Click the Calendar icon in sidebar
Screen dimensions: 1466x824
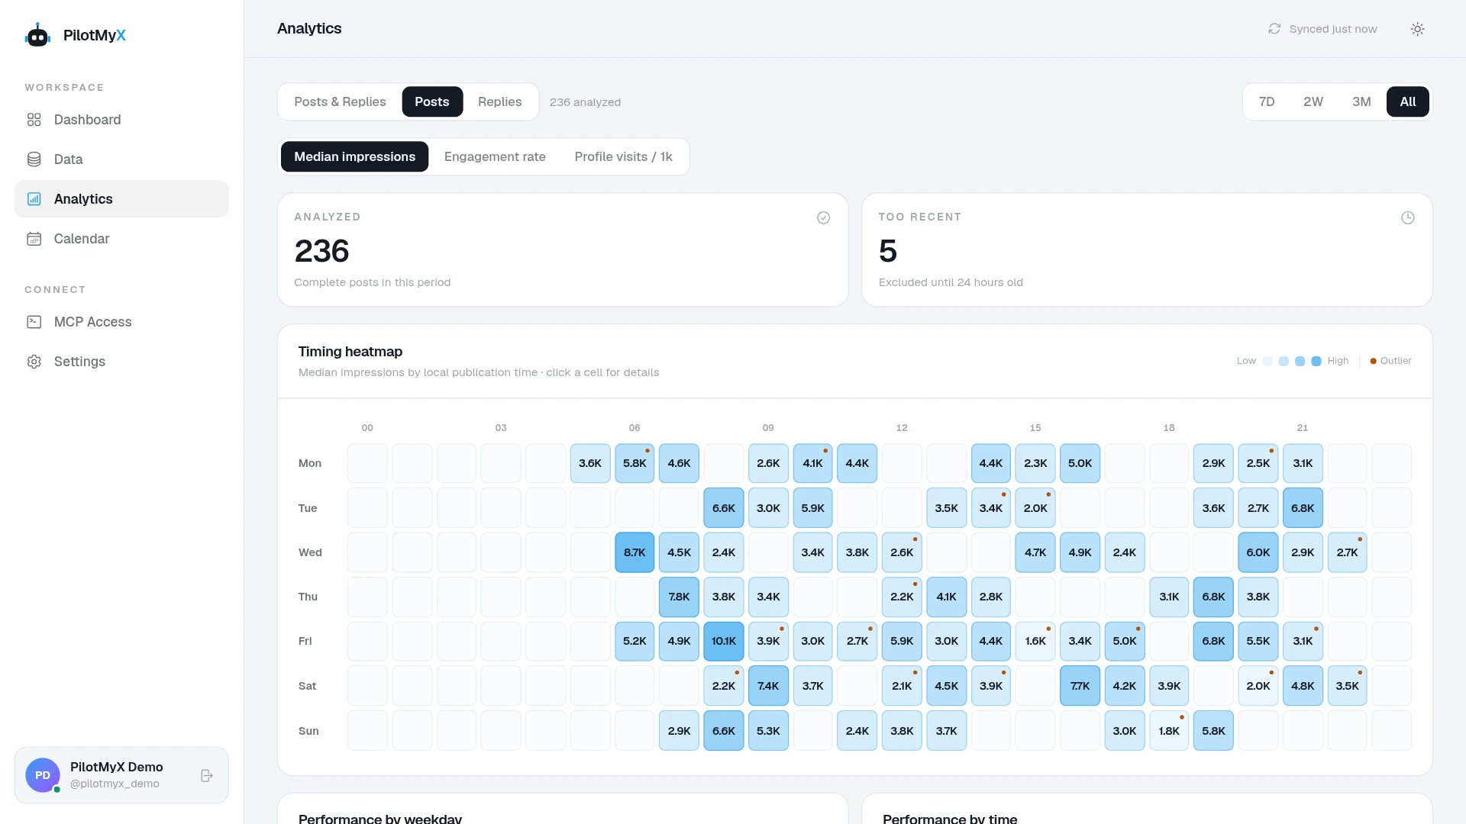coord(34,239)
